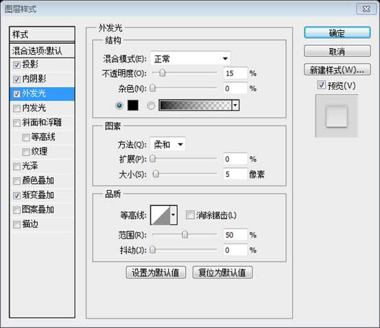Open the contour curve thumbnail picker

tap(161, 215)
